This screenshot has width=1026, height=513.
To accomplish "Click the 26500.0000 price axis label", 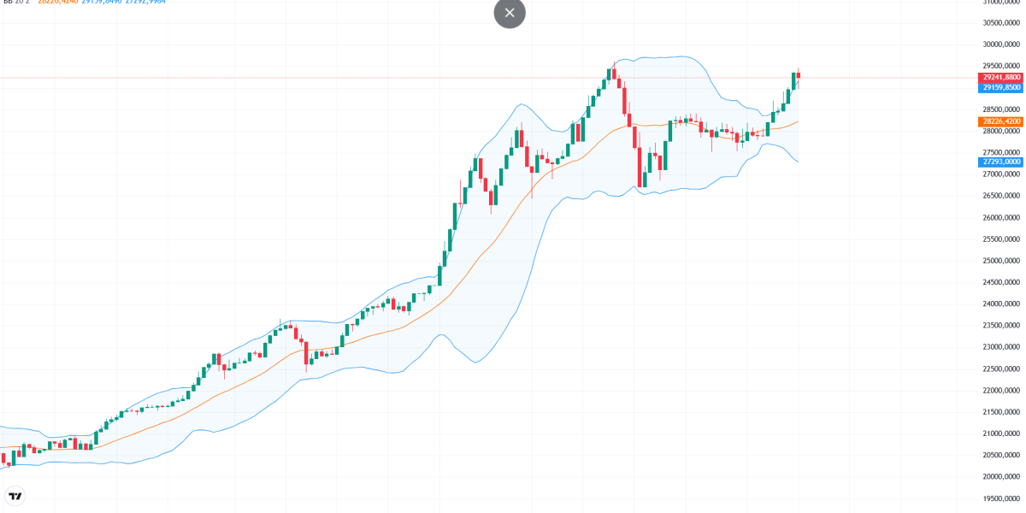I will [x=1001, y=196].
